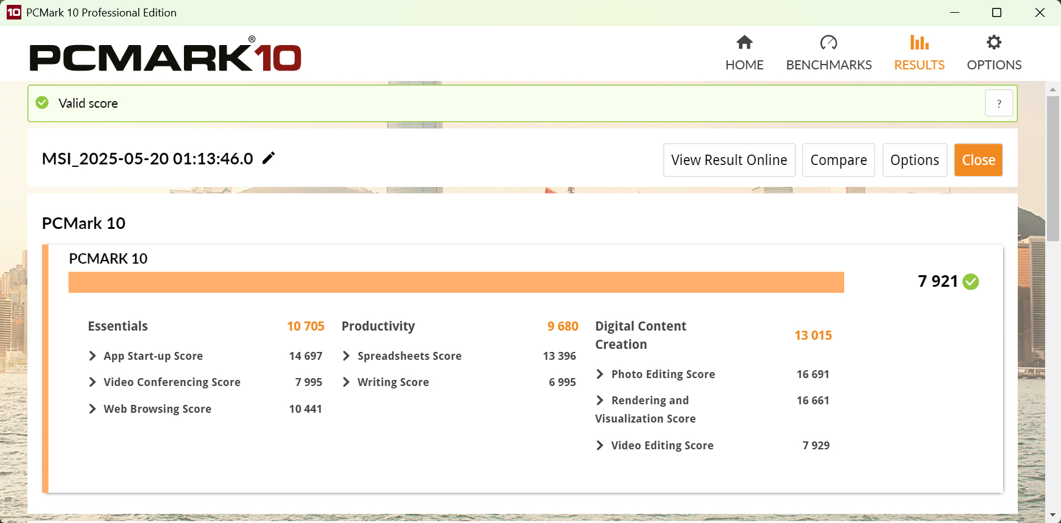Click the result name MSI_2025-05-20 01:13:46.0
Viewport: 1061px width, 523px height.
pyautogui.click(x=147, y=159)
